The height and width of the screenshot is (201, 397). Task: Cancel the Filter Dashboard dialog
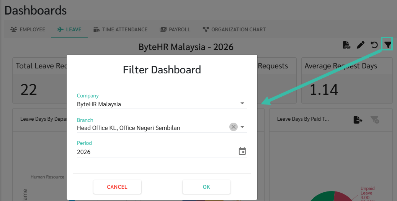pyautogui.click(x=117, y=187)
